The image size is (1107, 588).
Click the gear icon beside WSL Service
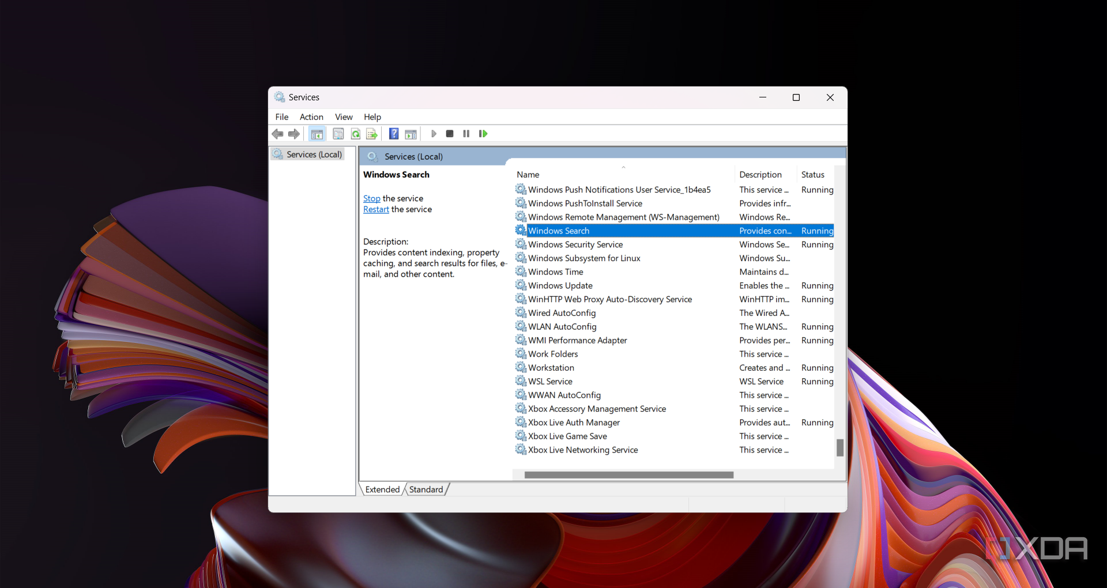pyautogui.click(x=521, y=381)
